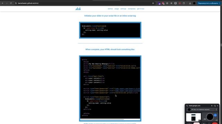Reload the current page

[x=11, y=3]
